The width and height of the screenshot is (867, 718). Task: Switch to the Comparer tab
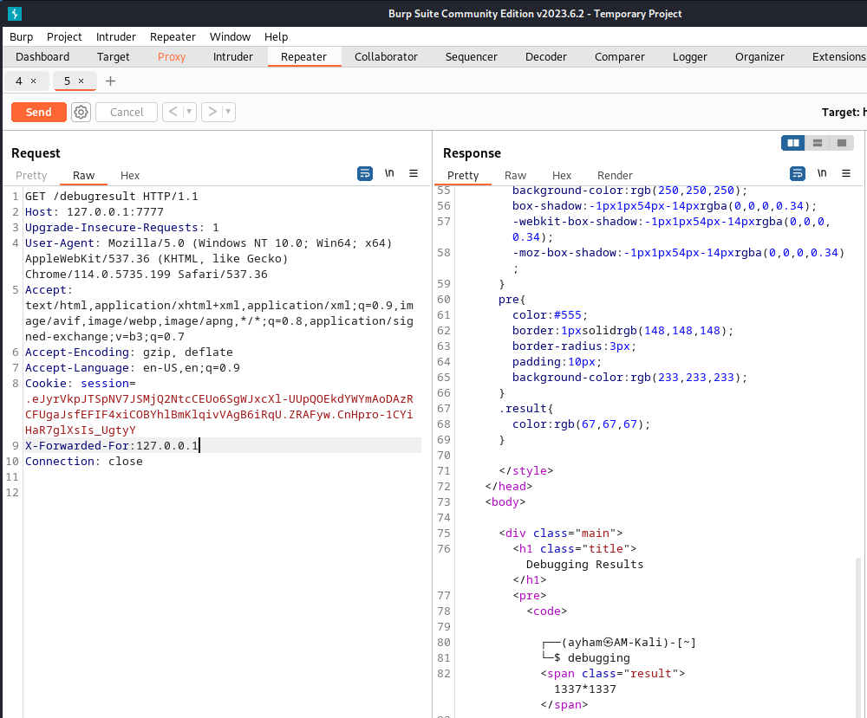tap(619, 57)
